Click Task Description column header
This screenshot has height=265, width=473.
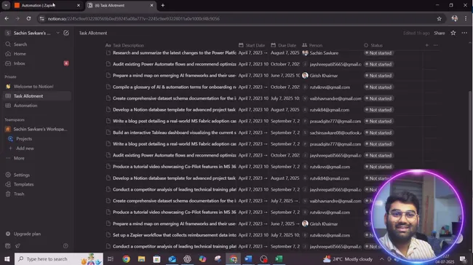[128, 45]
